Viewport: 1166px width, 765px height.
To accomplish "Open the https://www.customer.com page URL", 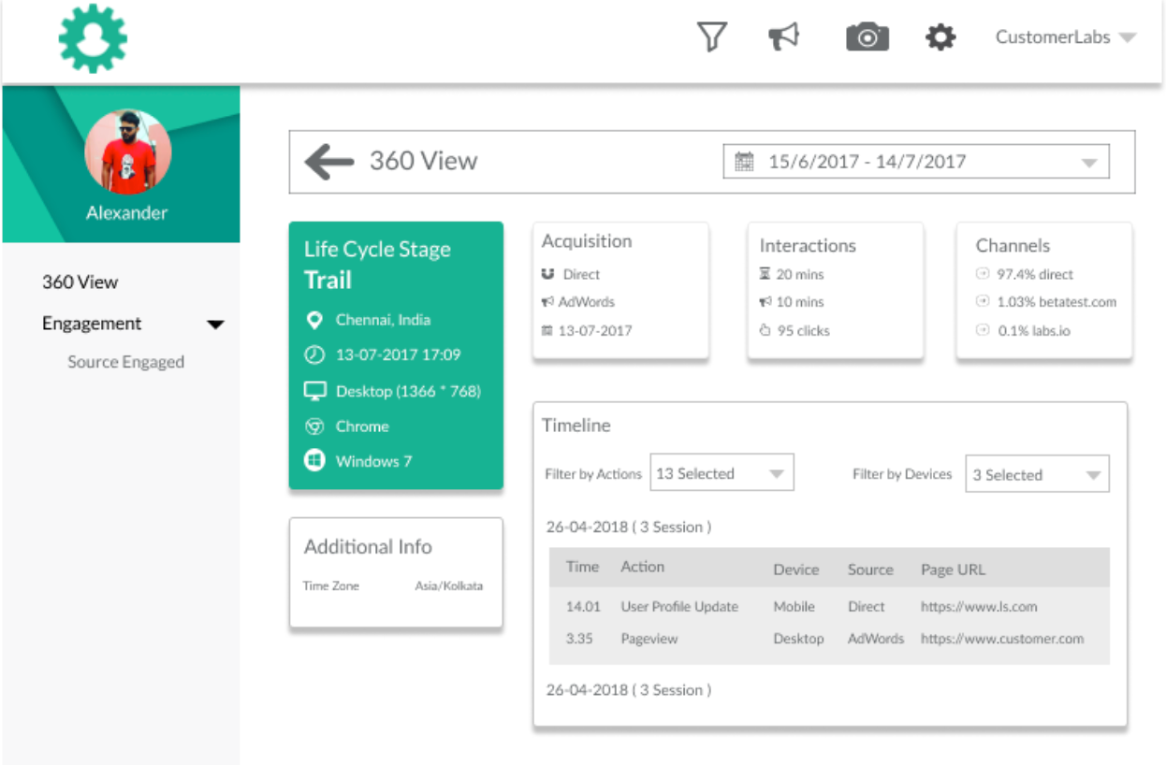I will tap(1001, 639).
